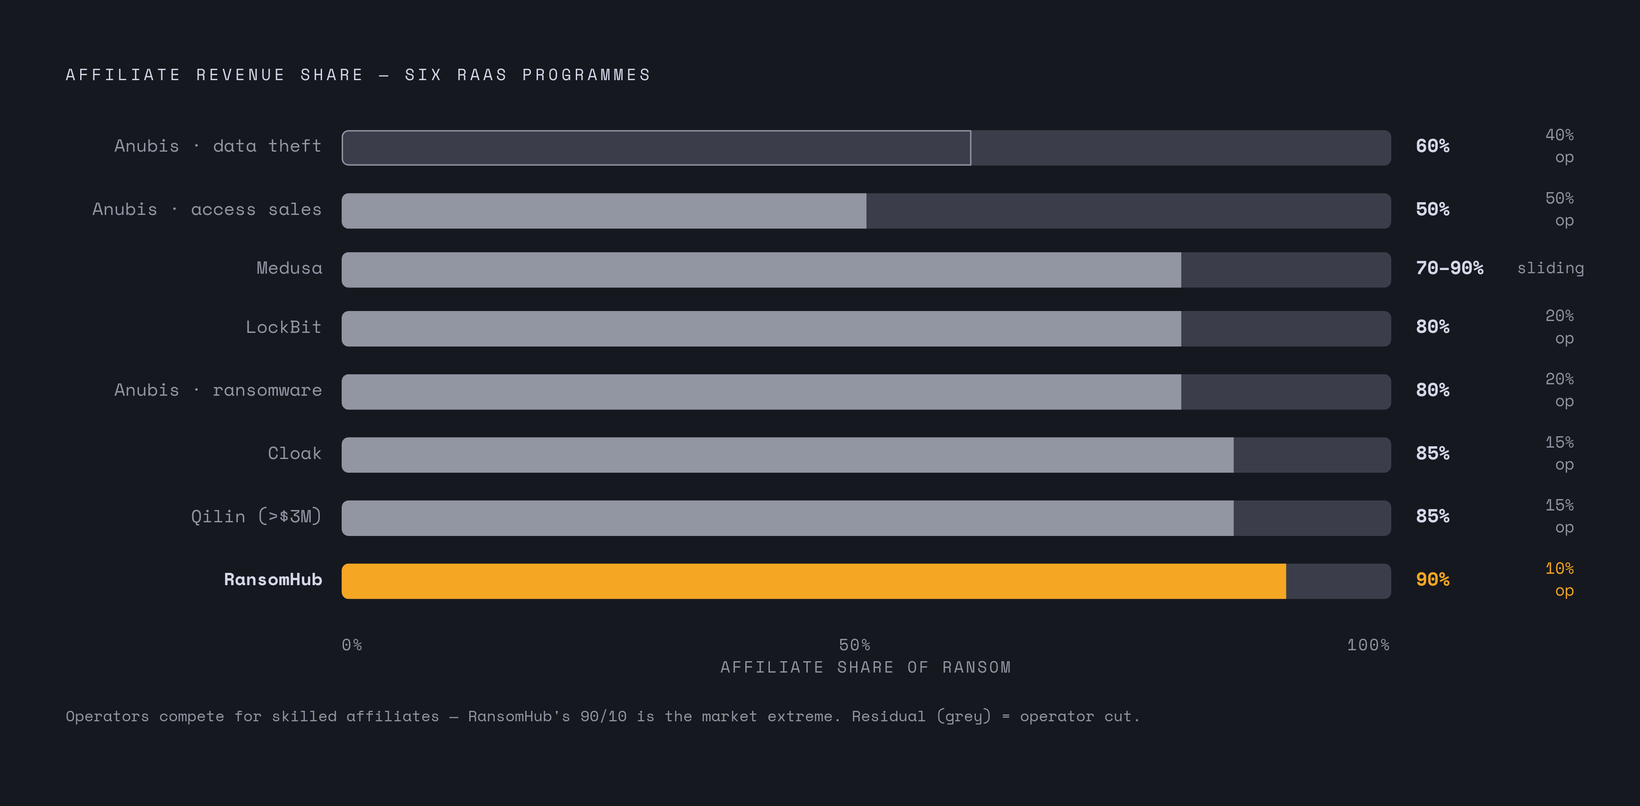
Task: Click the Qilin bar
Action: point(788,518)
